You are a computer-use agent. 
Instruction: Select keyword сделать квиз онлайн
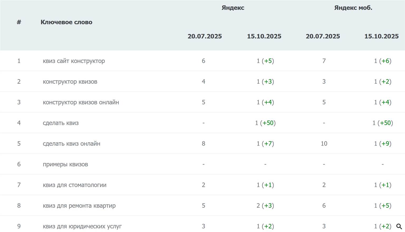click(x=71, y=144)
